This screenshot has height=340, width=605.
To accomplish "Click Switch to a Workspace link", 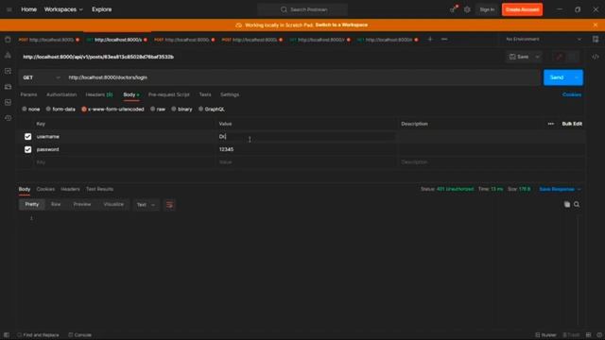I will [341, 25].
